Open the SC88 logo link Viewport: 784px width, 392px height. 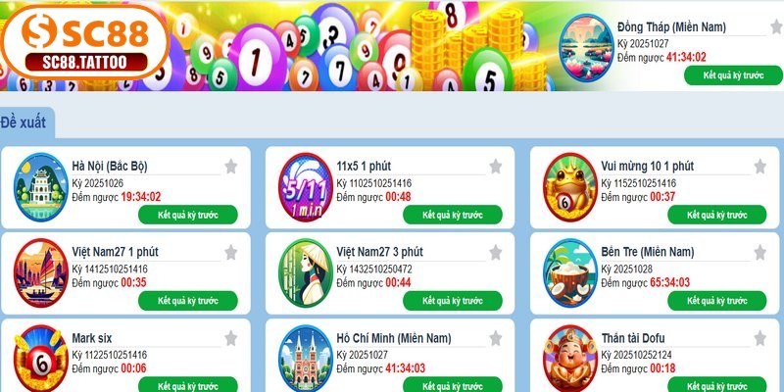[85, 43]
